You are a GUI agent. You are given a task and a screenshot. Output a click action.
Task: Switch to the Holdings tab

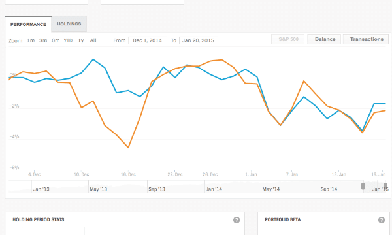(69, 24)
